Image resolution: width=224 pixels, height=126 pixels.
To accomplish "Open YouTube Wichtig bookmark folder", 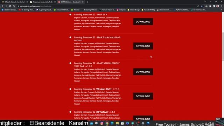I will [148, 10].
